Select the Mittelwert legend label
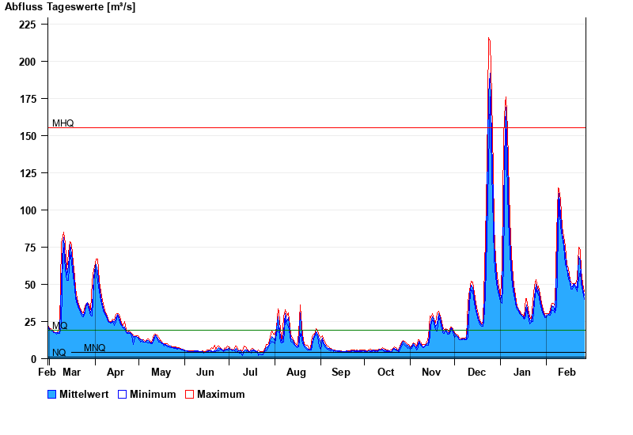 pyautogui.click(x=85, y=394)
